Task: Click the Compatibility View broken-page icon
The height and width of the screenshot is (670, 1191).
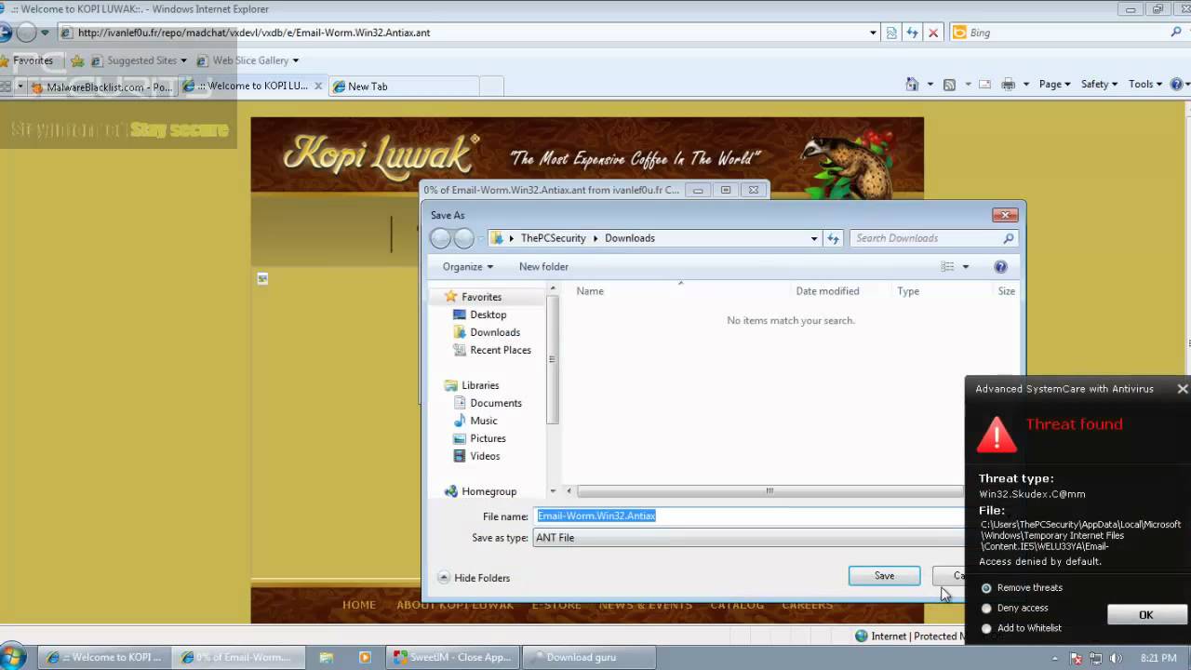Action: coord(891,33)
